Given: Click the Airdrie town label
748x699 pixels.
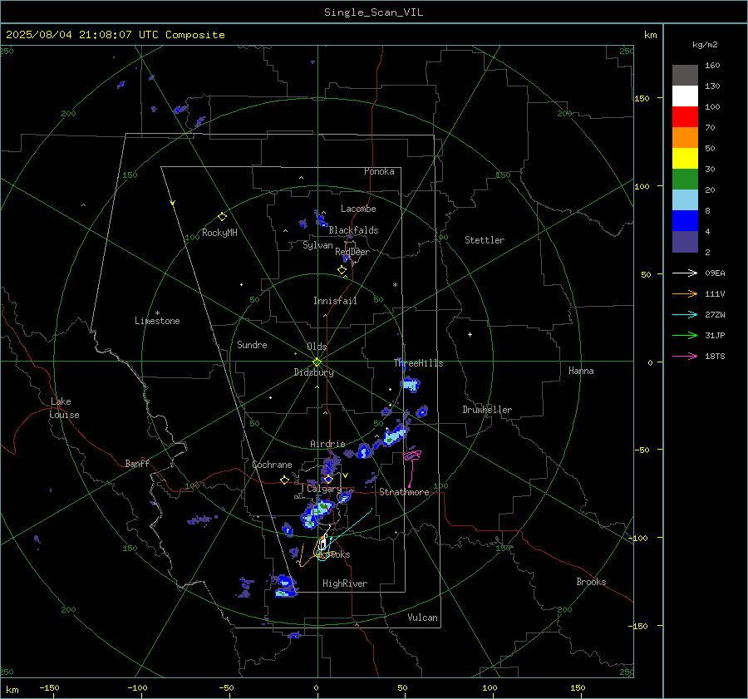Looking at the screenshot, I should tap(327, 444).
